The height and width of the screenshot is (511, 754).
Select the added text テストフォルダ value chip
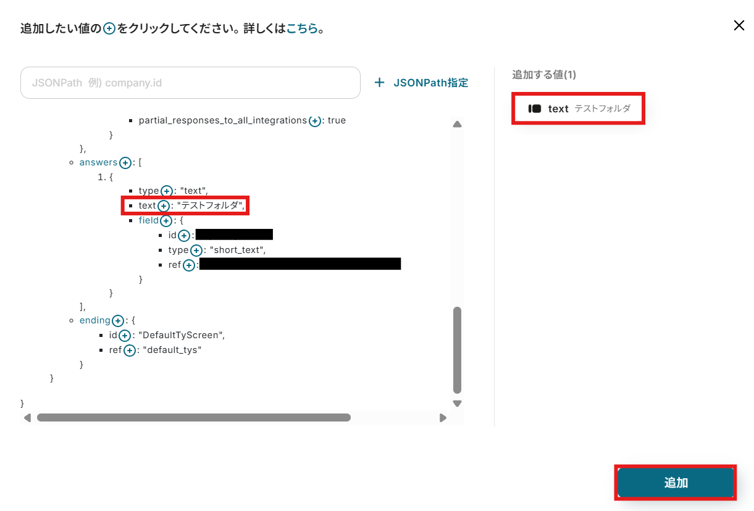coord(579,109)
